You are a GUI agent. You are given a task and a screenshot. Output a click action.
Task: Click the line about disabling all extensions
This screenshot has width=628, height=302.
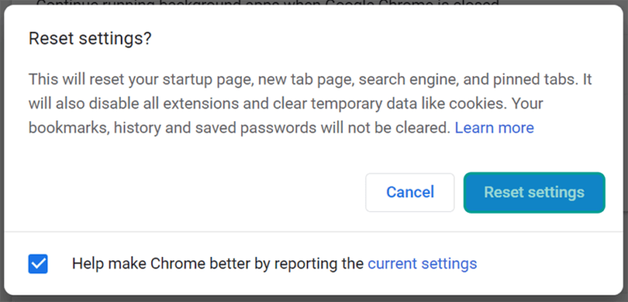285,103
